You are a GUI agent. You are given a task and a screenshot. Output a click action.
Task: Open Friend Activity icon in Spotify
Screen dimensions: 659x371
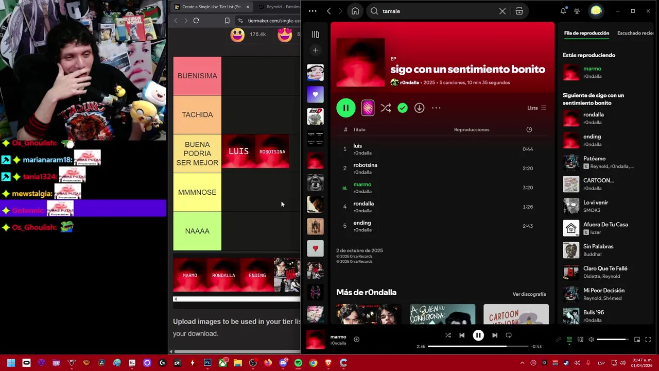[577, 11]
